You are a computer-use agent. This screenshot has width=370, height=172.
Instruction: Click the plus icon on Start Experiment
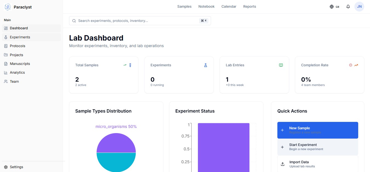coord(282,147)
